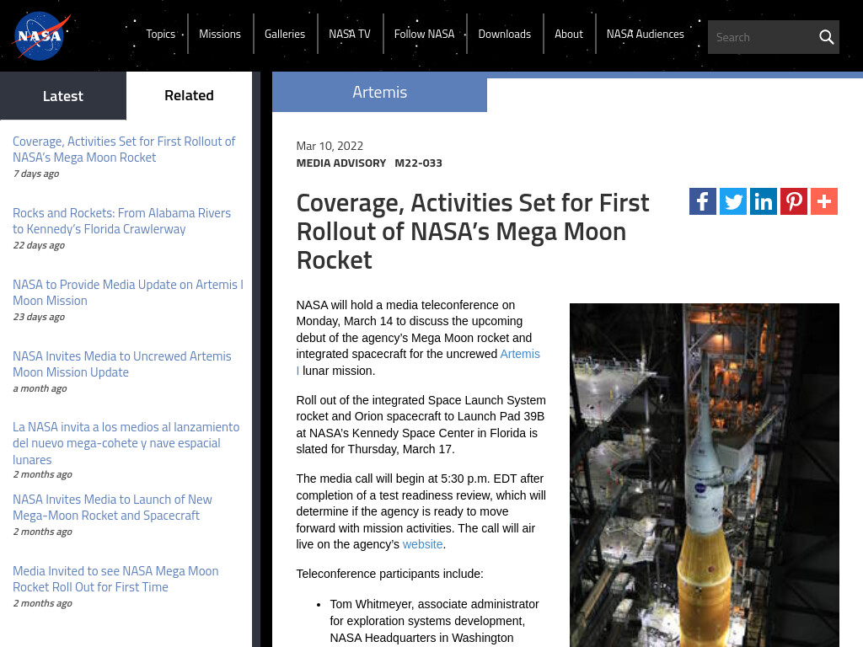The width and height of the screenshot is (863, 647).
Task: Follow the Artemis I link in article
Action: (519, 354)
